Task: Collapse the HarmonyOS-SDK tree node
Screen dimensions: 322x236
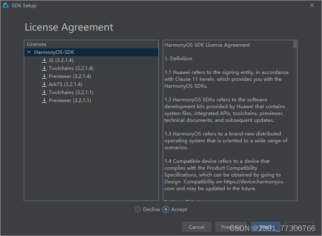Action: [x=29, y=52]
